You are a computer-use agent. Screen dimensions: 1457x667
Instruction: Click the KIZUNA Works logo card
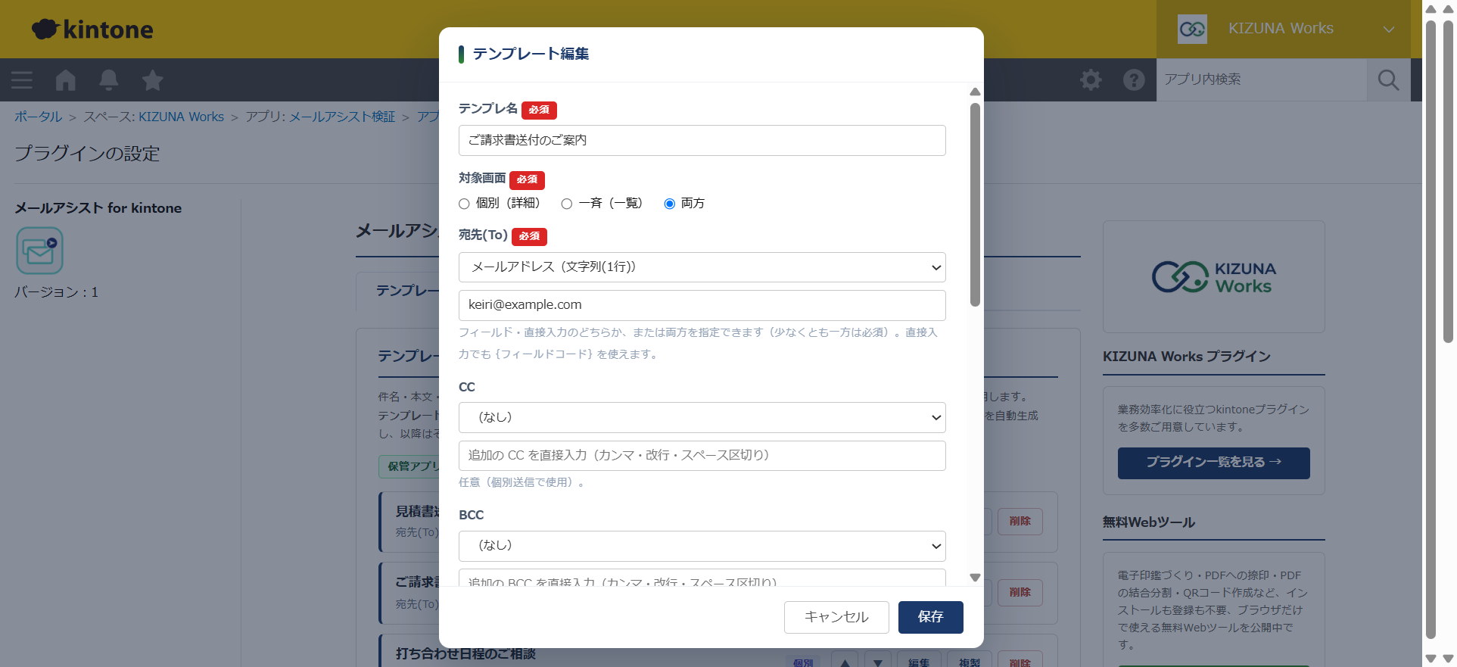tap(1213, 277)
